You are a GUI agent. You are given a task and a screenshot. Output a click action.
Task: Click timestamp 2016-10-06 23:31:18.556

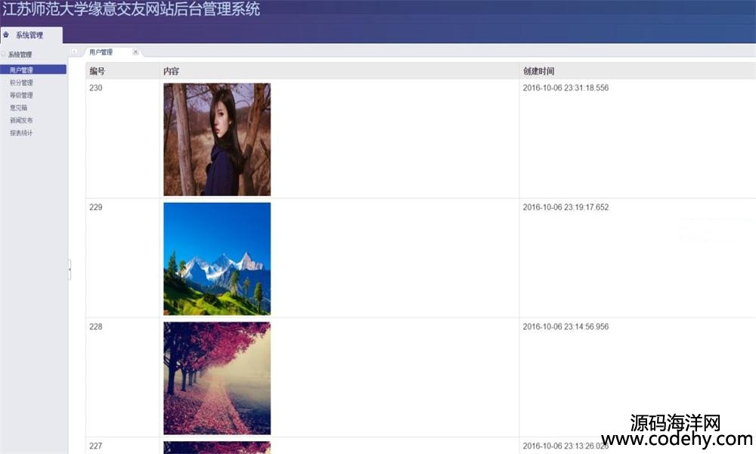pos(565,88)
